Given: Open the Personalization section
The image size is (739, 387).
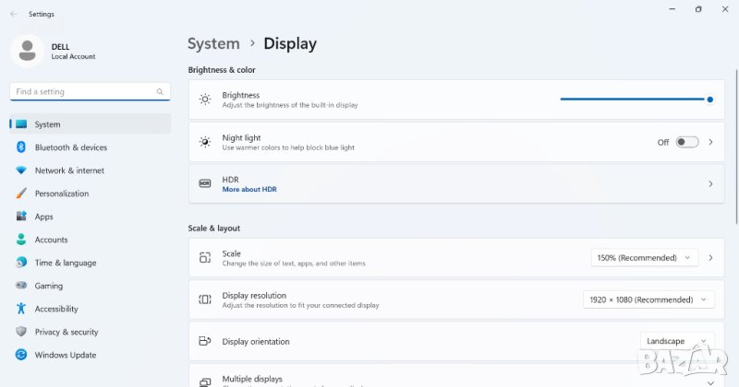Looking at the screenshot, I should 62,193.
